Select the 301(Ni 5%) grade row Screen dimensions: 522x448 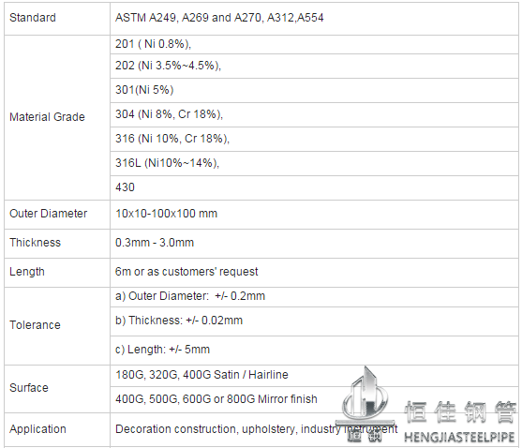314,90
